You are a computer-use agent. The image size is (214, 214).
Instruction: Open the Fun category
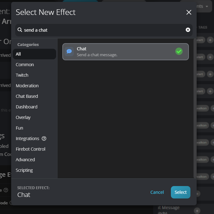coord(20,128)
